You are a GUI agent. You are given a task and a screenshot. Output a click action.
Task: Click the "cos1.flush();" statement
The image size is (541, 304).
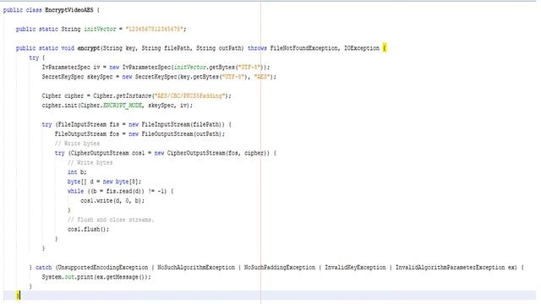(x=88, y=230)
